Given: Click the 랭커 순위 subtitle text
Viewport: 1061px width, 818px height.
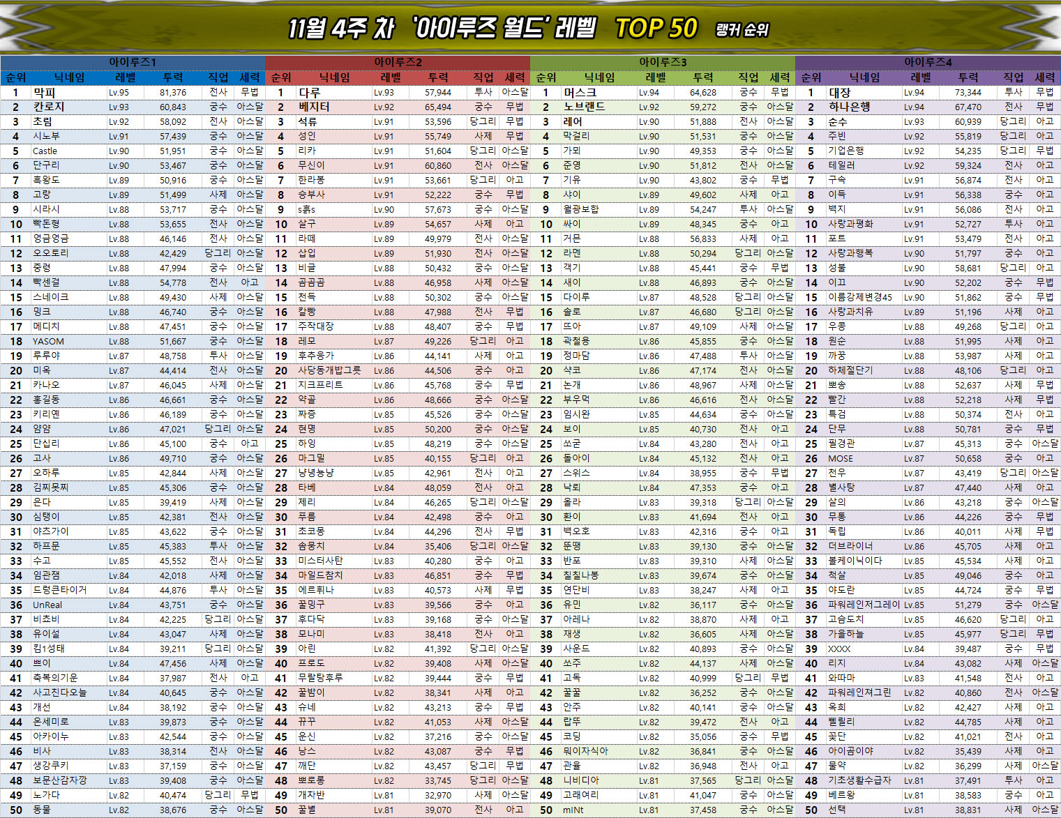Looking at the screenshot, I should click(742, 30).
